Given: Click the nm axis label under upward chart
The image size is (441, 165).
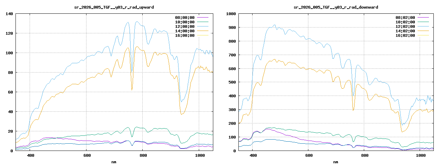Looking at the screenshot, I should [x=114, y=162].
